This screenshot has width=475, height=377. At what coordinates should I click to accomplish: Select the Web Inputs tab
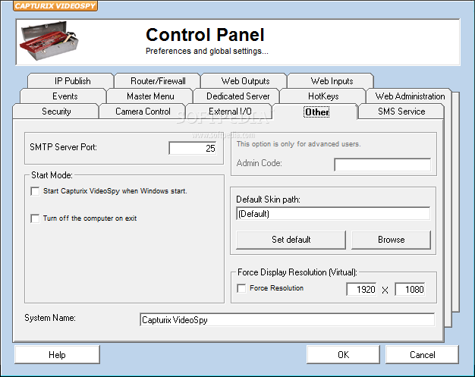click(332, 81)
